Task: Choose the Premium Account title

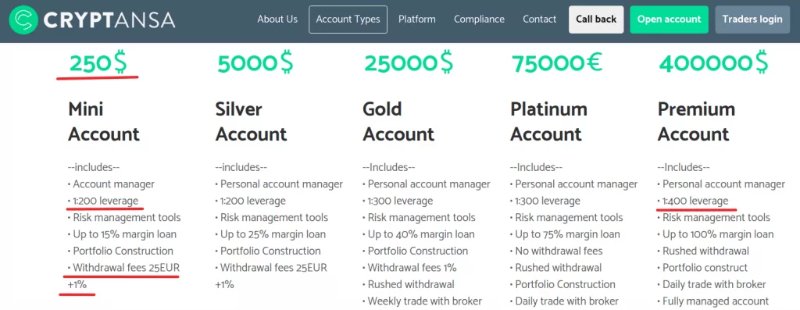Action: click(x=696, y=121)
